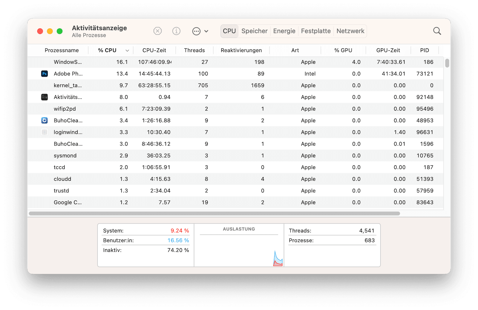The image size is (478, 310).
Task: Open the Energie tab
Action: click(x=284, y=31)
